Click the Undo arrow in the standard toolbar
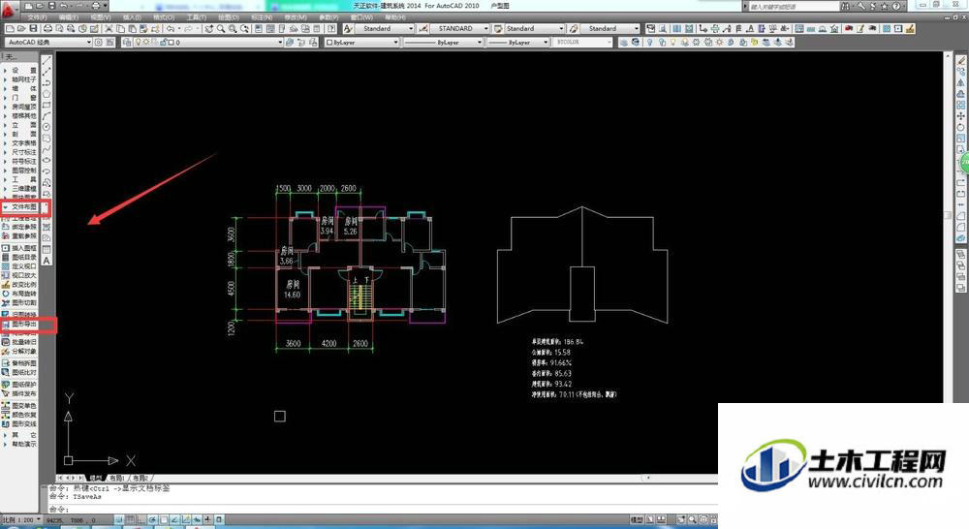This screenshot has width=969, height=529. [x=170, y=29]
